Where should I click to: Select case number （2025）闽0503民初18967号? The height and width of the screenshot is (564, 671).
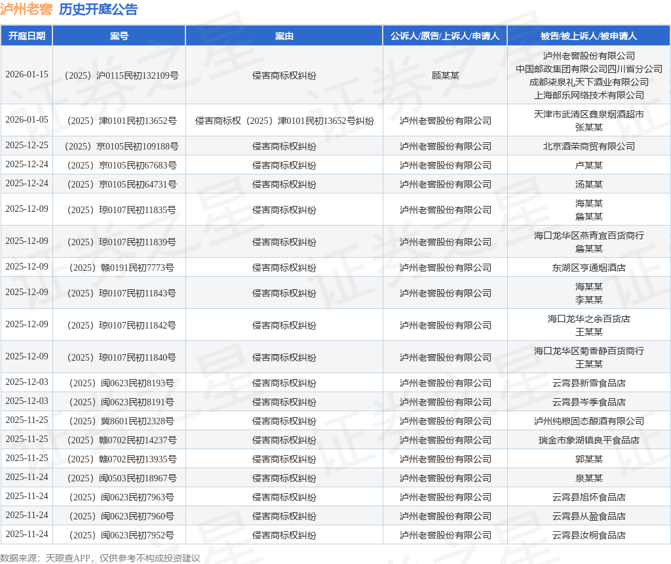tap(119, 478)
